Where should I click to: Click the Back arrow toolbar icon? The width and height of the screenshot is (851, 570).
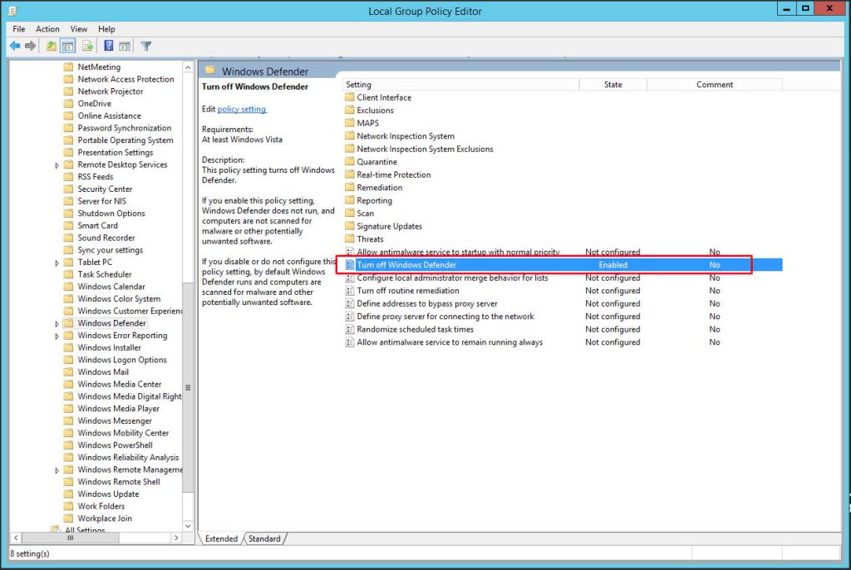[x=15, y=47]
